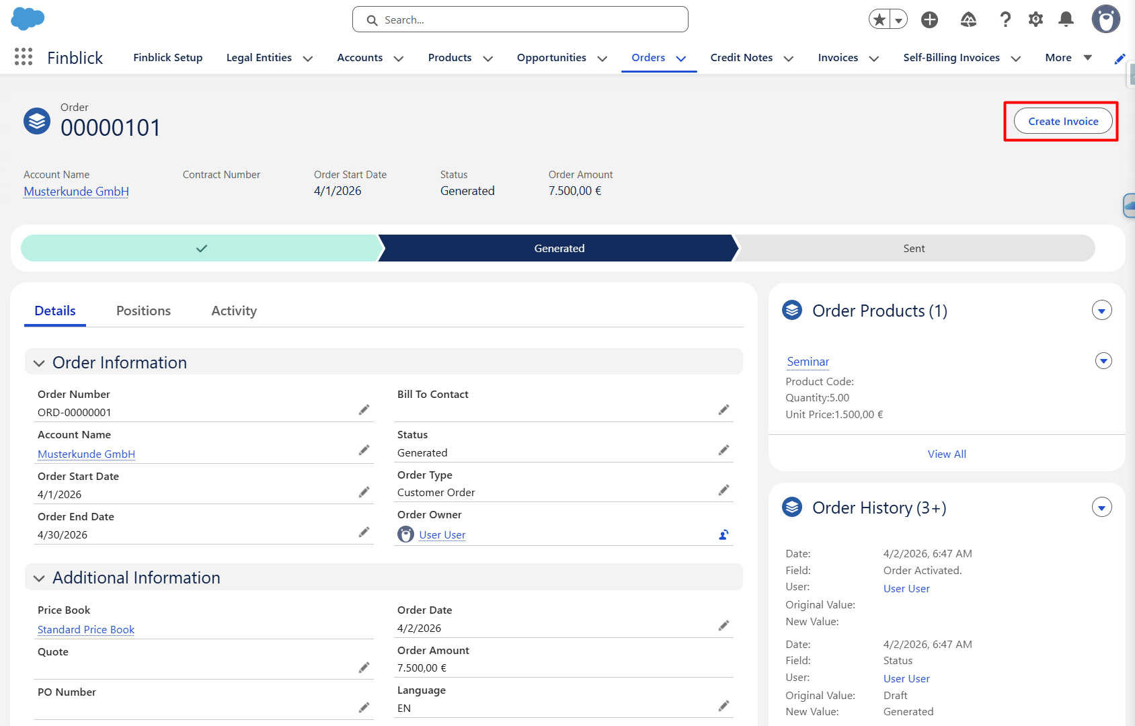Edit the Bill To Contact pencil
The width and height of the screenshot is (1135, 726).
(723, 410)
